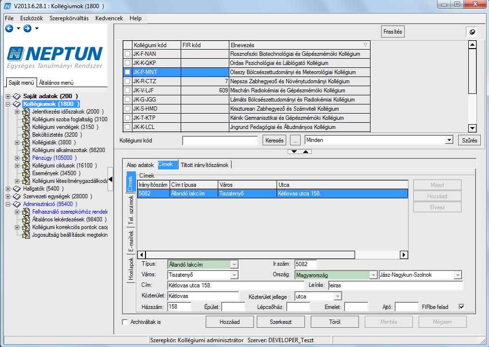The height and width of the screenshot is (347, 489).
Task: Click the Szervezeti egységek tree icon
Action: click(17, 196)
